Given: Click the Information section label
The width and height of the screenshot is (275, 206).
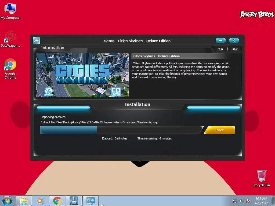Looking at the screenshot, I should click(x=53, y=48).
